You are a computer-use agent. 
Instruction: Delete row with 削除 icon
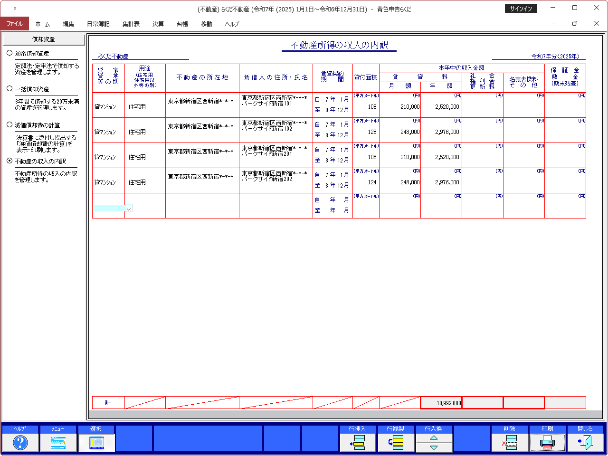coord(510,443)
